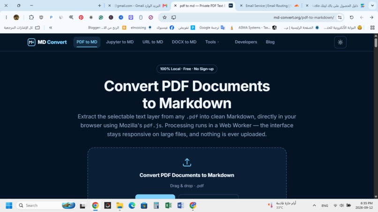Open Calculator from the taskbar
The width and height of the screenshot is (378, 212).
click(x=156, y=205)
